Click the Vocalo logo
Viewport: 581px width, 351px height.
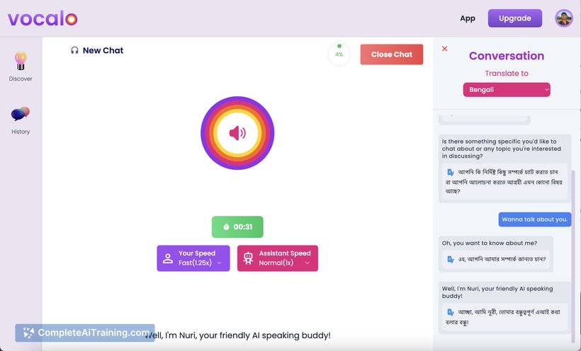43,18
